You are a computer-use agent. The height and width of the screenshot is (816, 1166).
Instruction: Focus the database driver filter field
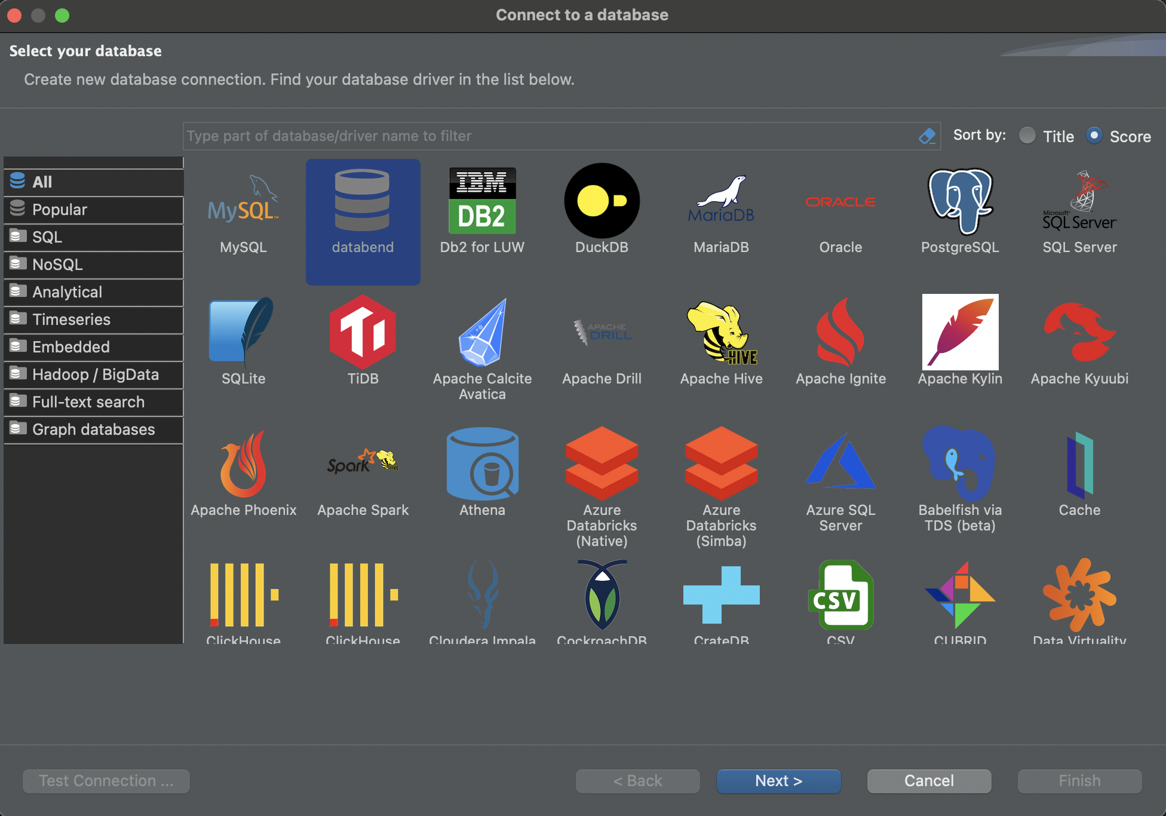coord(550,136)
